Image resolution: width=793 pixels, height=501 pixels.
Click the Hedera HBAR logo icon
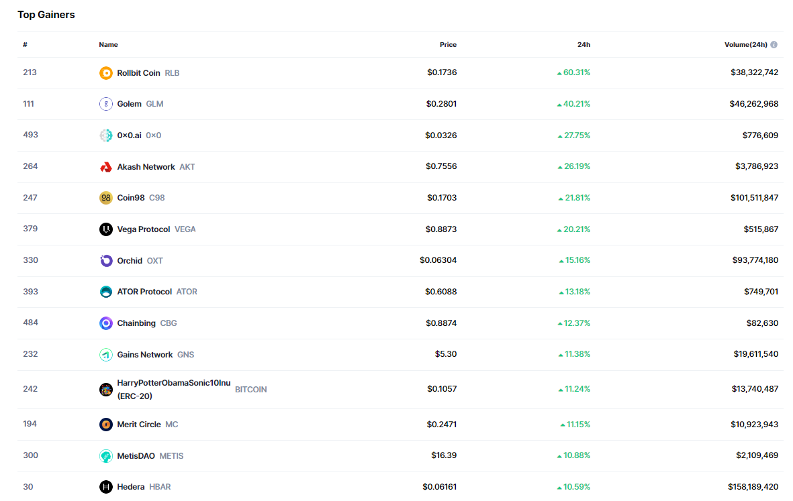tap(106, 487)
